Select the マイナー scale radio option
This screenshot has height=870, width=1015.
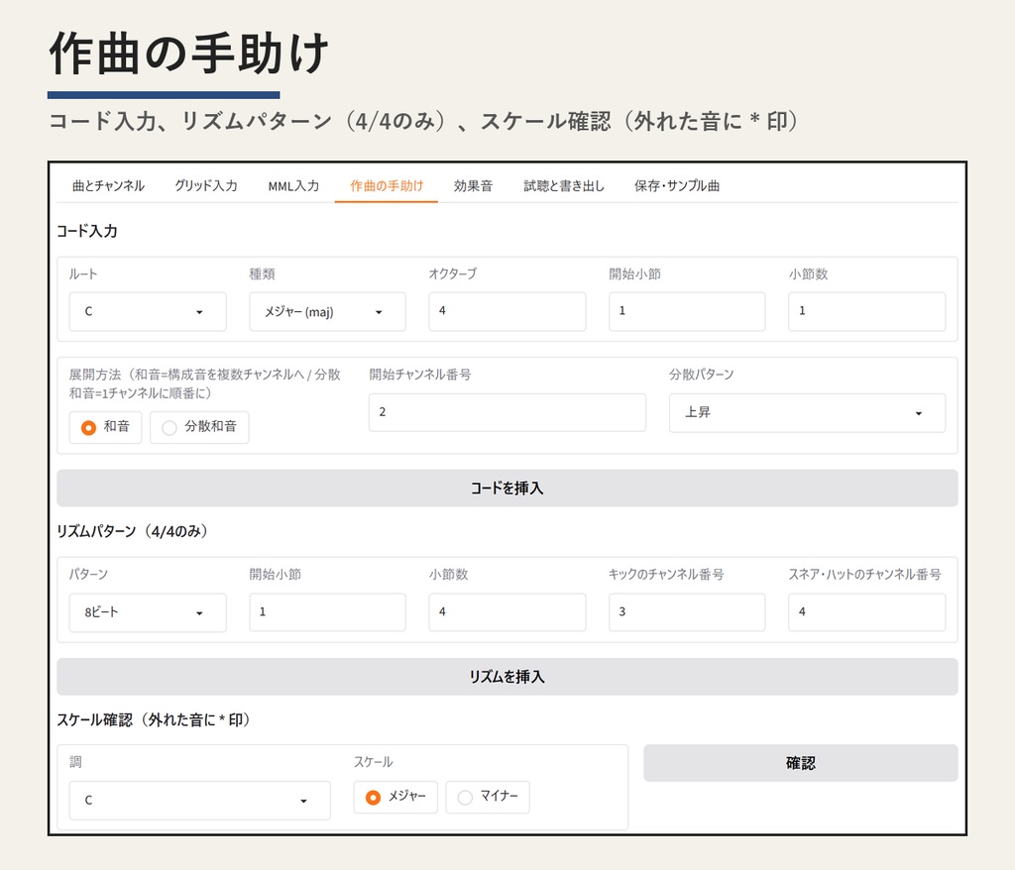pyautogui.click(x=488, y=797)
